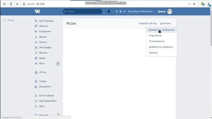Open Видео in the sidebar
This screenshot has height=119, width=212.
(42, 58)
